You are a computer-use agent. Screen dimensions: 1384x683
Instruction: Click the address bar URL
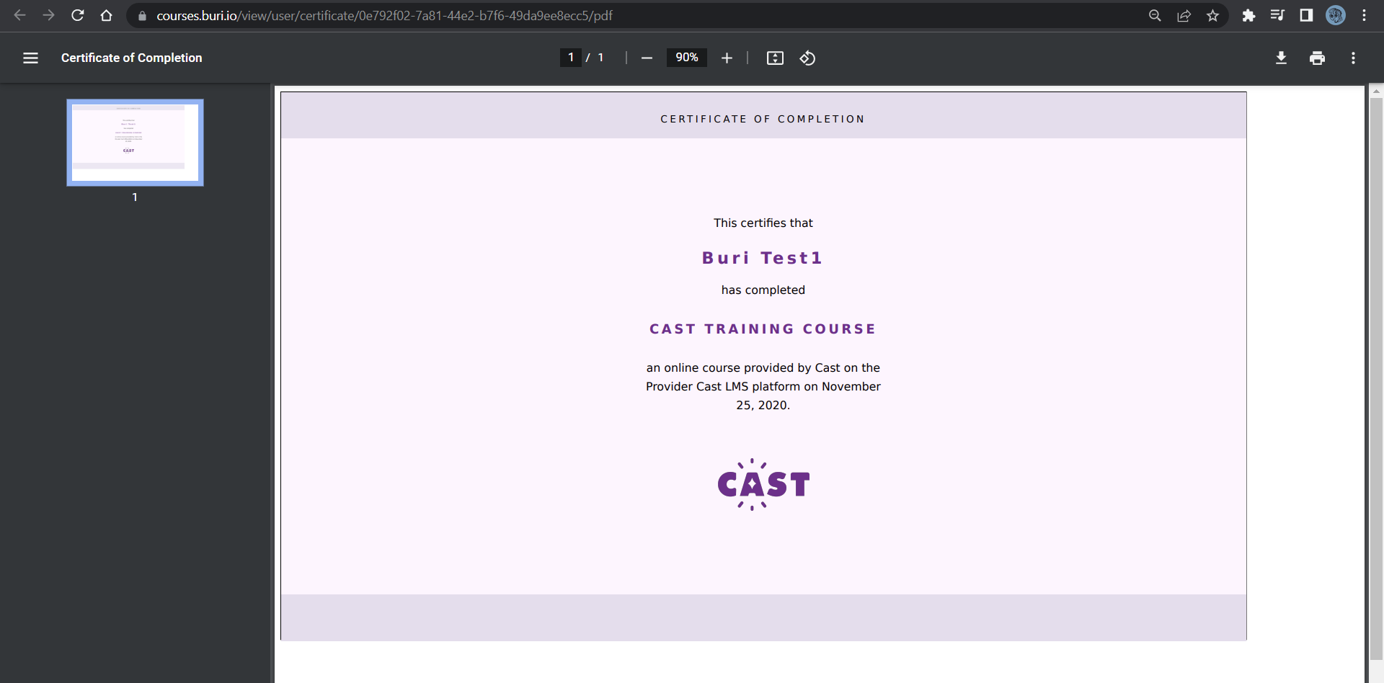[384, 16]
